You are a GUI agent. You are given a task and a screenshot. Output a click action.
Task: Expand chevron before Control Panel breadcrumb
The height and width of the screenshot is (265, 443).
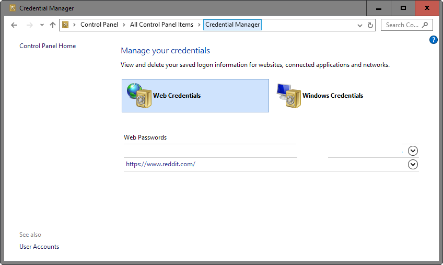tap(74, 25)
